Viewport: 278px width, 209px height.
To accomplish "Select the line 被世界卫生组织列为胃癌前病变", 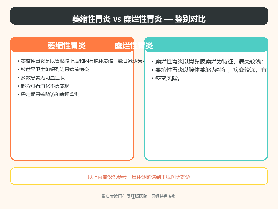I will point(55,69).
